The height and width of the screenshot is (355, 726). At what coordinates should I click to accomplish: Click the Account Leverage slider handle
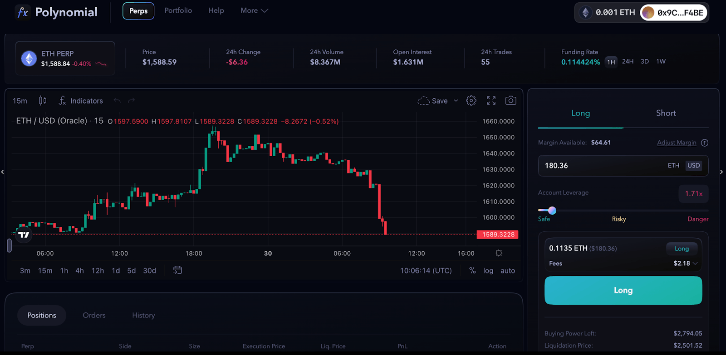click(x=552, y=210)
